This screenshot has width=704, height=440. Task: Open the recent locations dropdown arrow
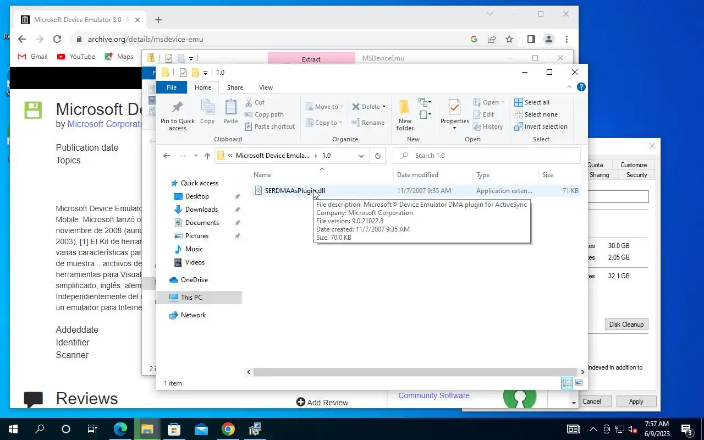click(x=196, y=156)
